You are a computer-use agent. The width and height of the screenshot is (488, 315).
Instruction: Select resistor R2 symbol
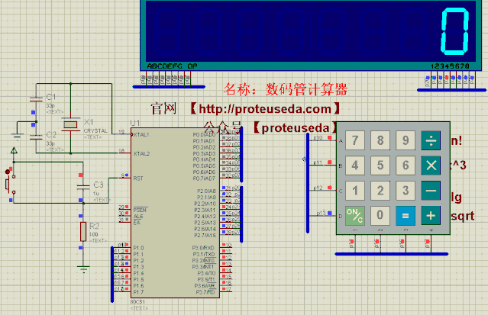tap(83, 231)
